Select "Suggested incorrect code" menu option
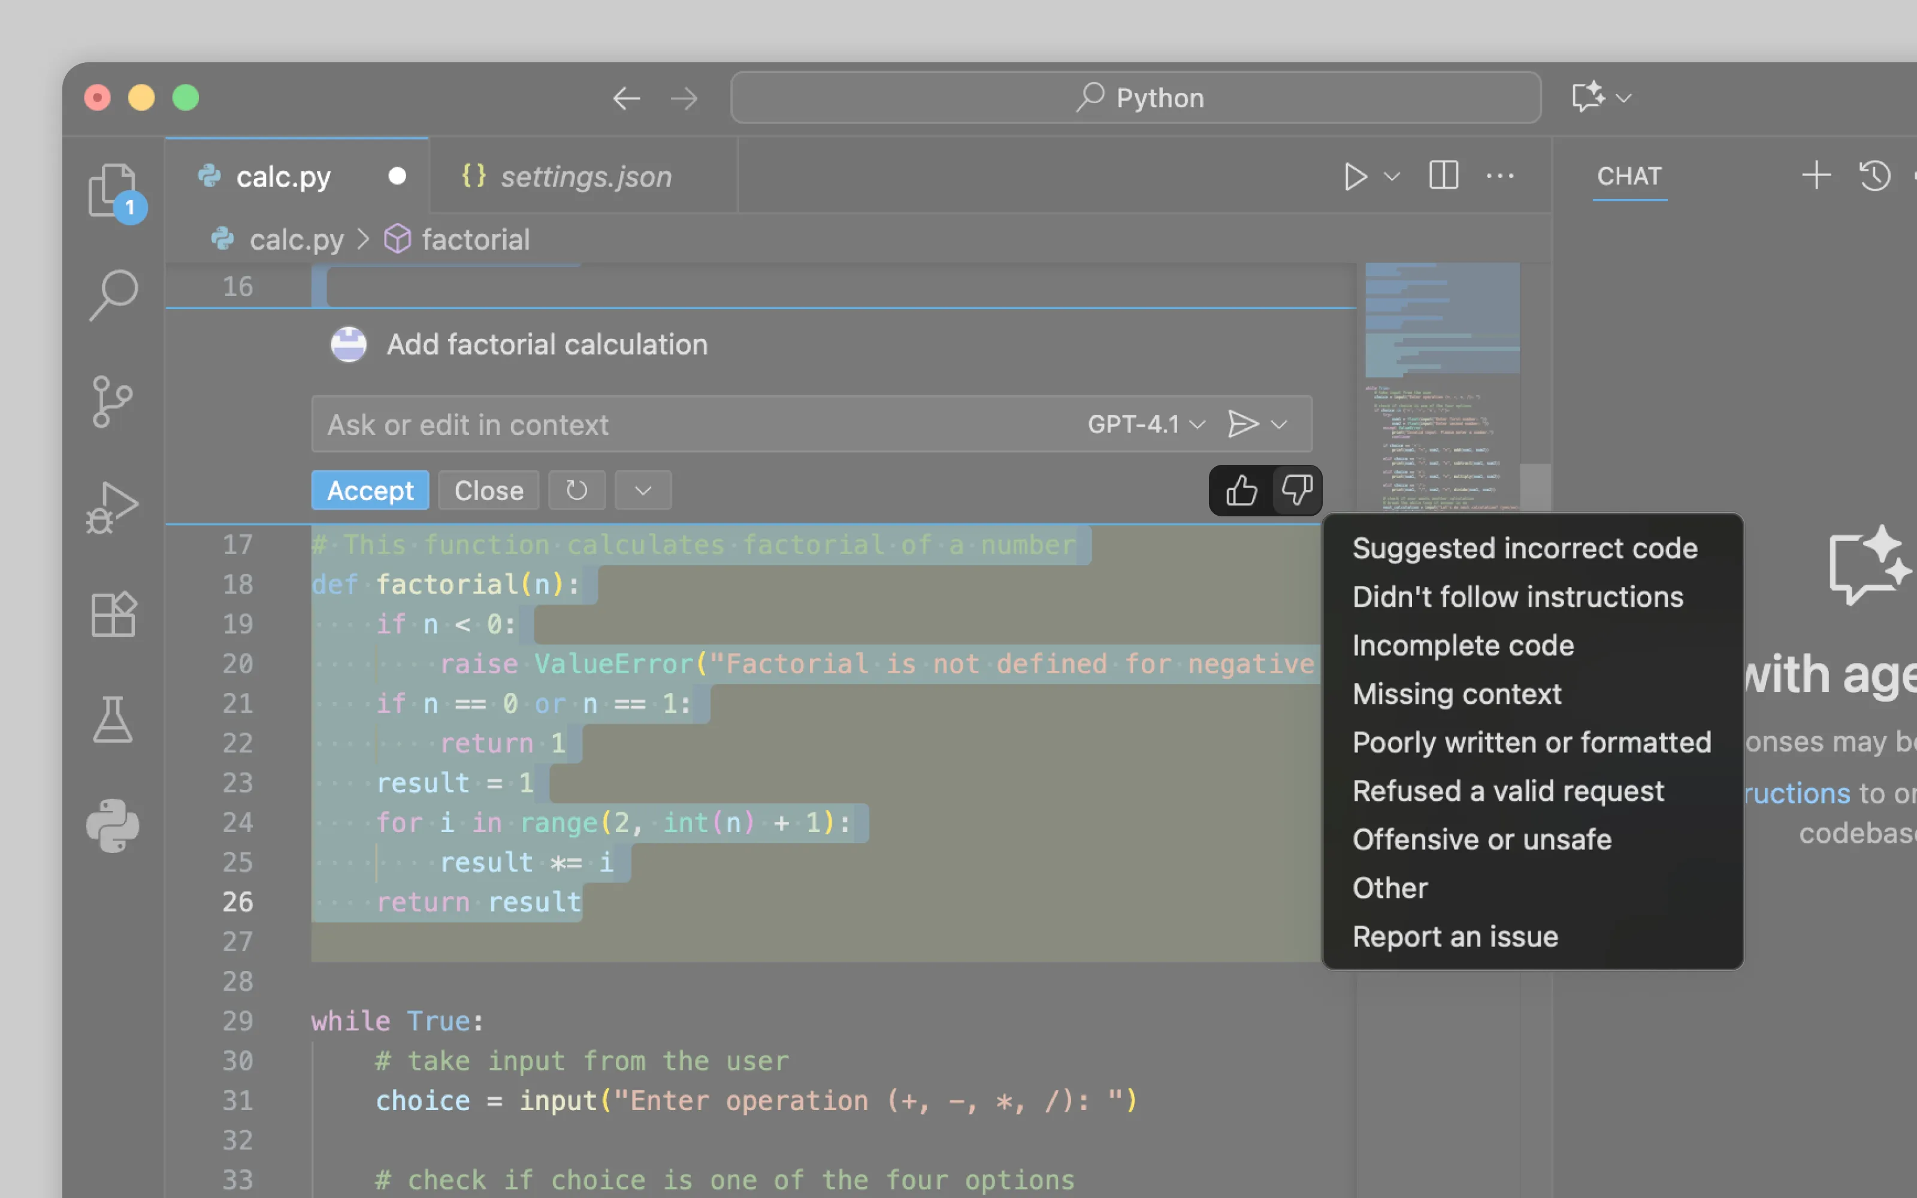Viewport: 1917px width, 1198px height. click(x=1524, y=548)
